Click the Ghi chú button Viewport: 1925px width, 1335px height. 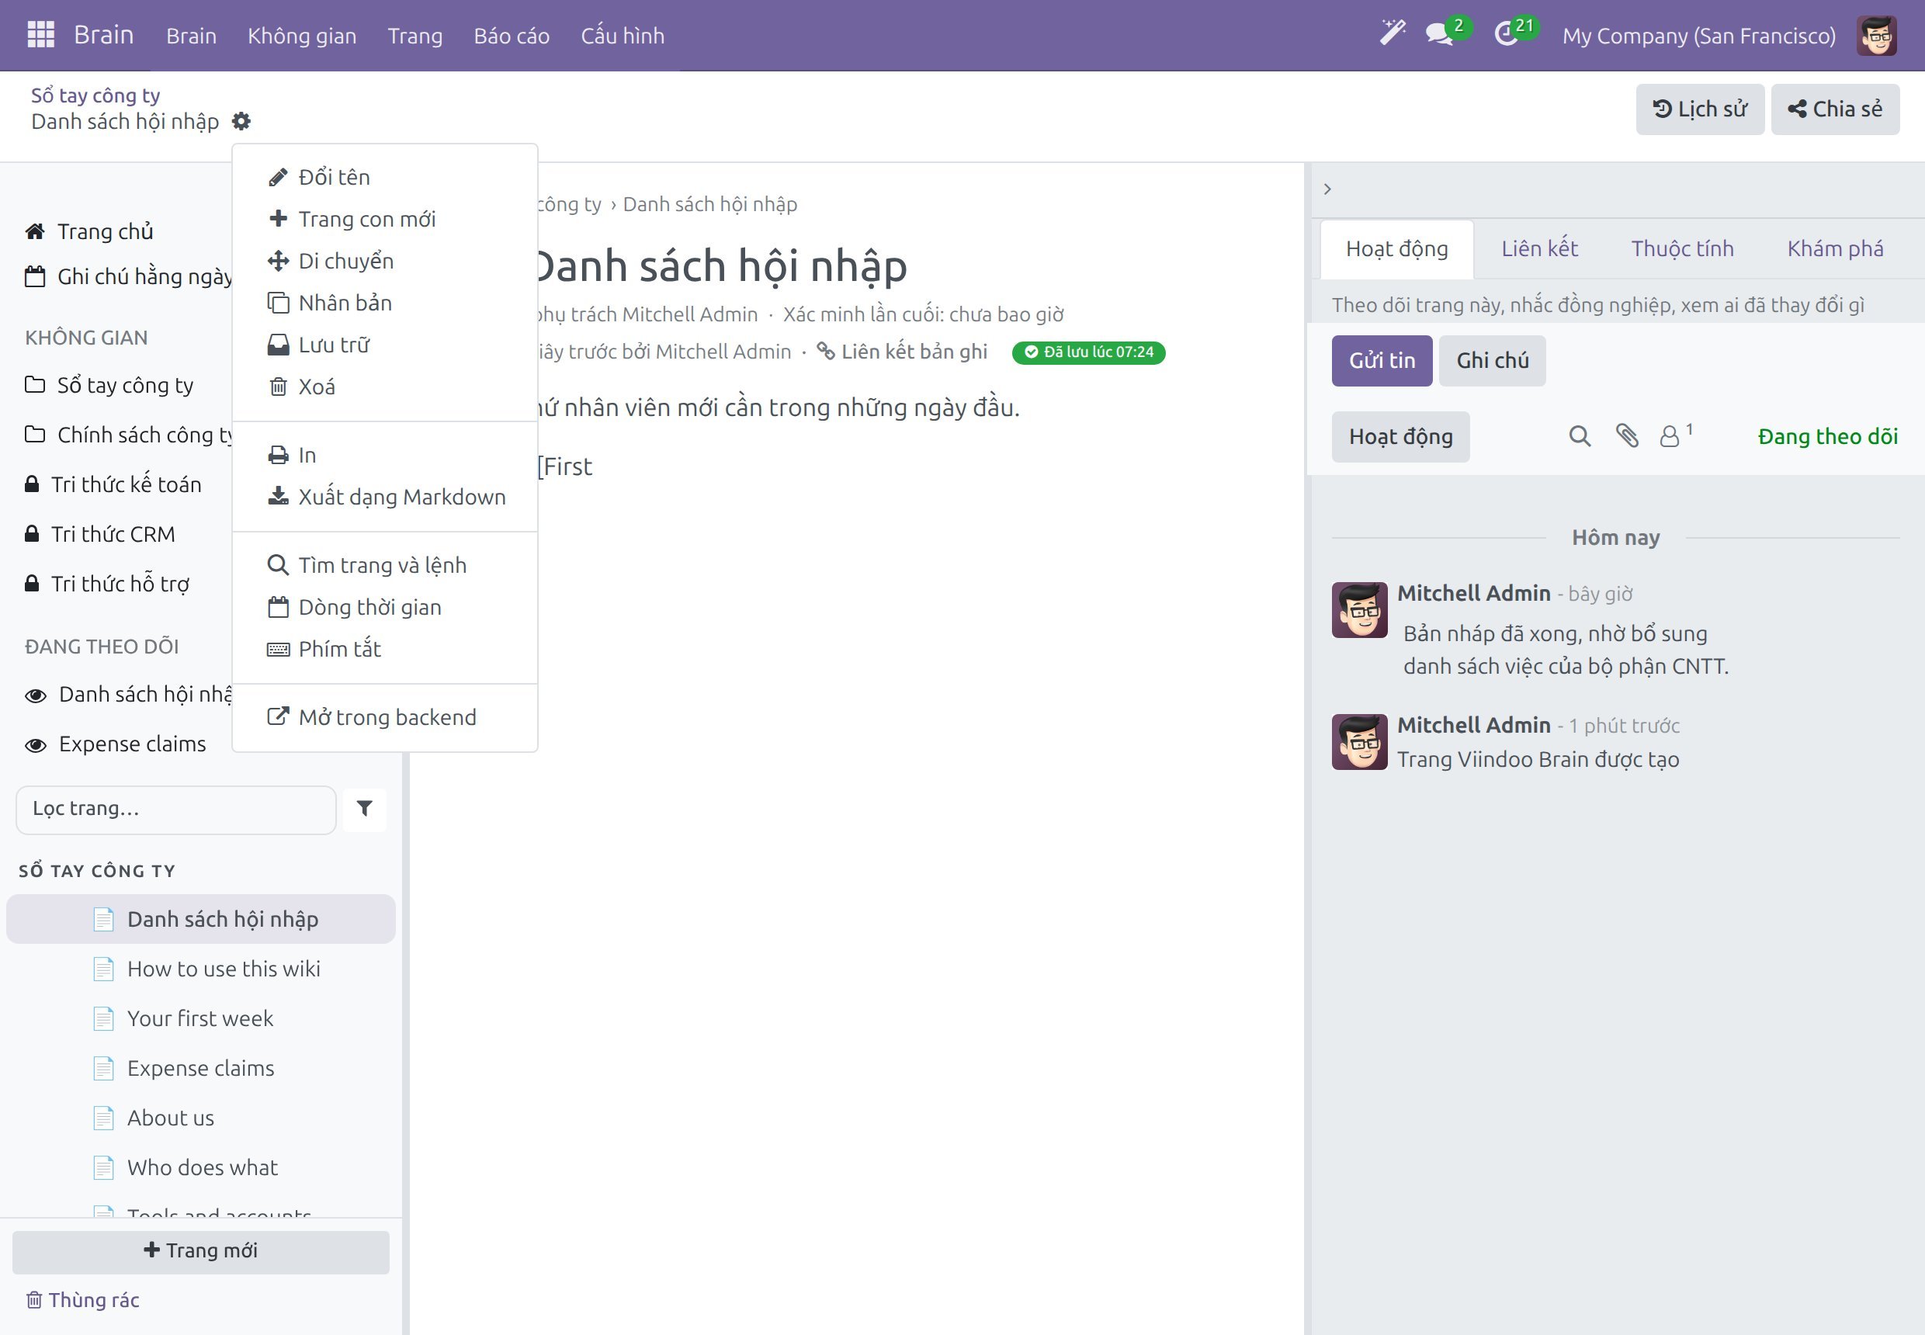coord(1492,360)
